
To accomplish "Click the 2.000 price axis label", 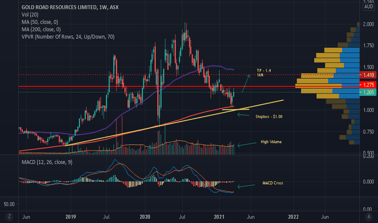I will 368,24.
